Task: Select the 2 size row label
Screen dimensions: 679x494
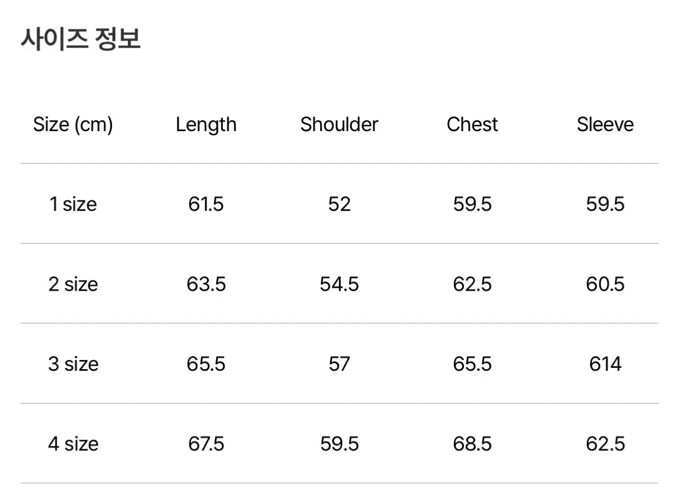Action: pyautogui.click(x=73, y=284)
